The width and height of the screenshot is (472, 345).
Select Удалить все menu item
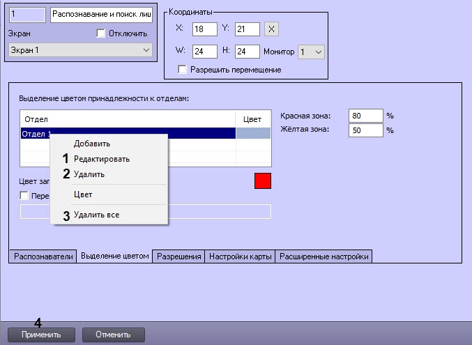(x=96, y=215)
